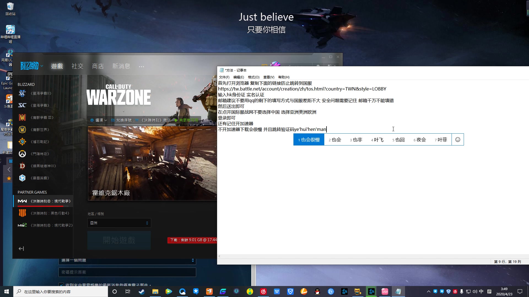The width and height of the screenshot is (529, 297).
Task: Pick IME candidate 7 叶菲
Action: pos(441,140)
